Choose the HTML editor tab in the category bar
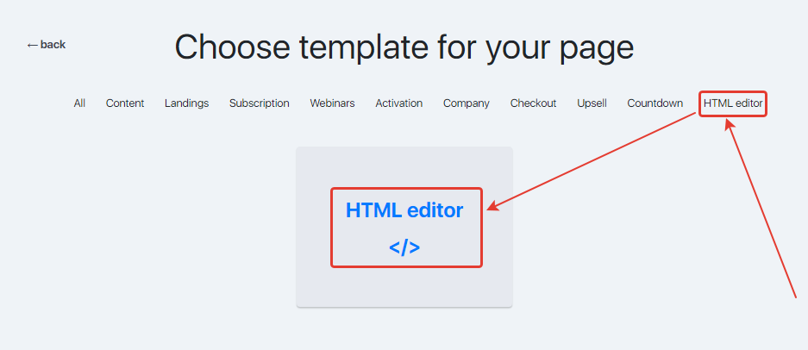The width and height of the screenshot is (808, 350). click(x=733, y=103)
